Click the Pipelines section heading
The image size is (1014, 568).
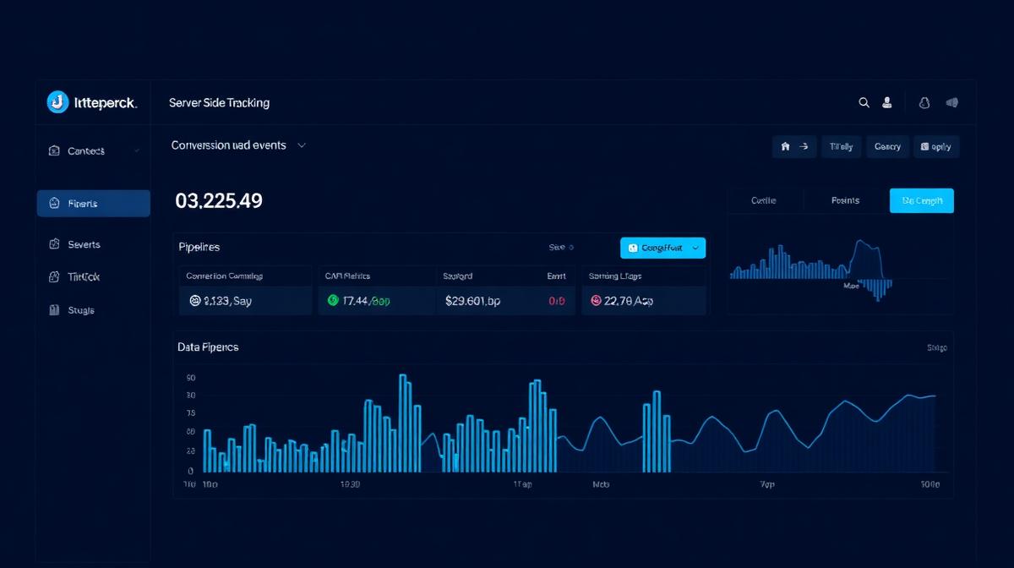pyautogui.click(x=199, y=247)
